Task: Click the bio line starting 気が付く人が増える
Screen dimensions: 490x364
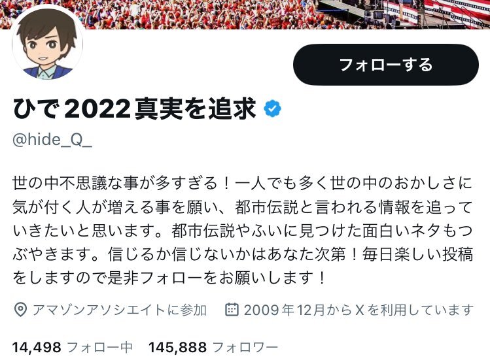Action: [243, 207]
